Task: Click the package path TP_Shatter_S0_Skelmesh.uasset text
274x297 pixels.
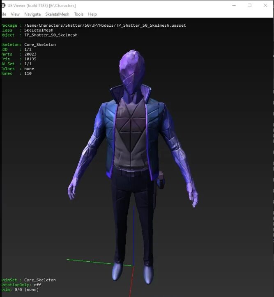Action: pyautogui.click(x=105, y=25)
